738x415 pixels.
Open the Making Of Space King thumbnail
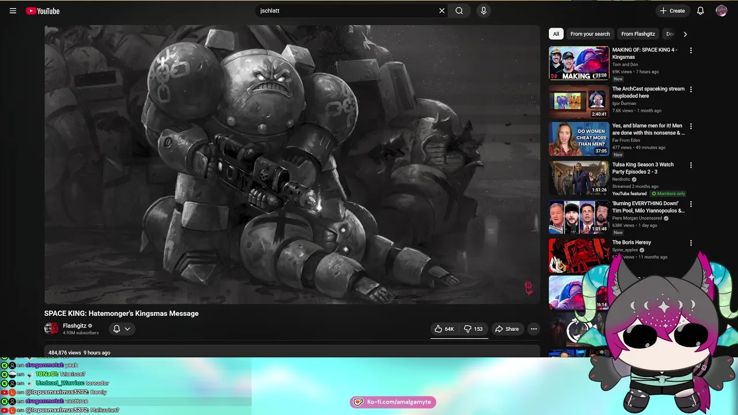pyautogui.click(x=579, y=63)
